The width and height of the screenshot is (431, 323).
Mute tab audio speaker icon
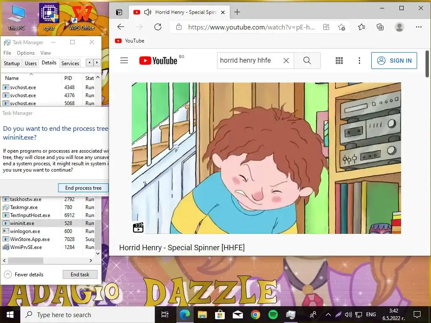(148, 12)
